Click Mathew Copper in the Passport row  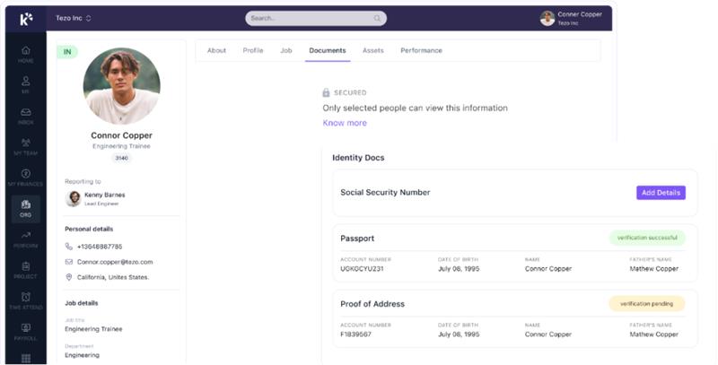click(654, 269)
